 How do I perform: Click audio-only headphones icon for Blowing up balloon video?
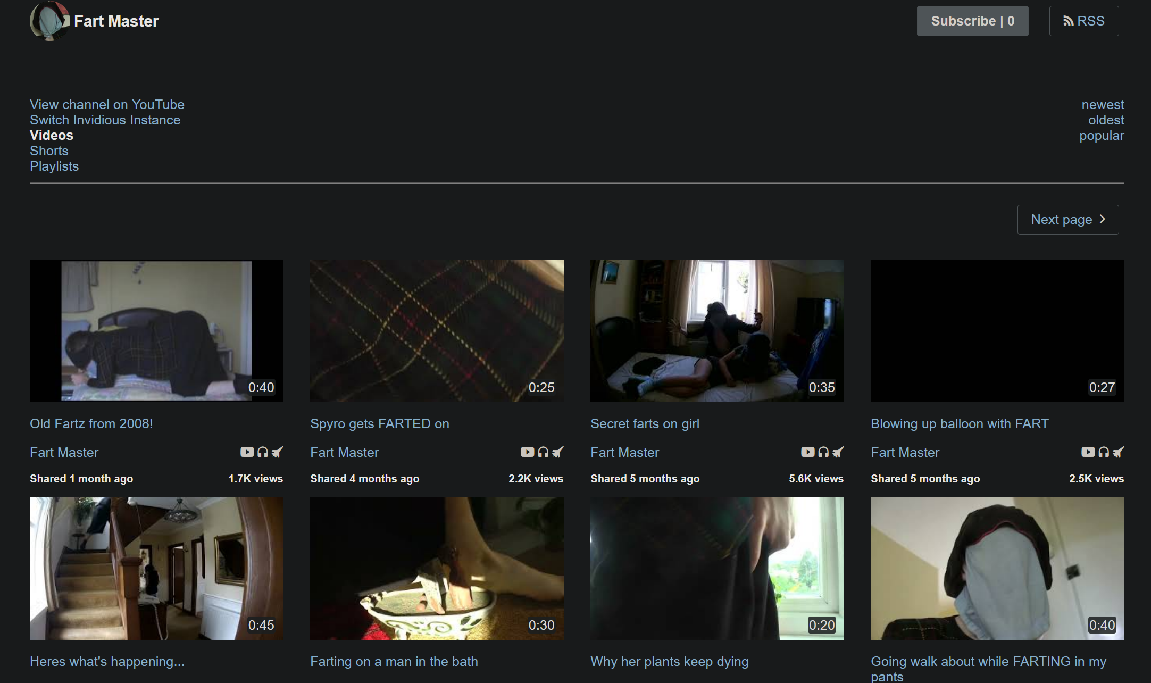(x=1104, y=452)
